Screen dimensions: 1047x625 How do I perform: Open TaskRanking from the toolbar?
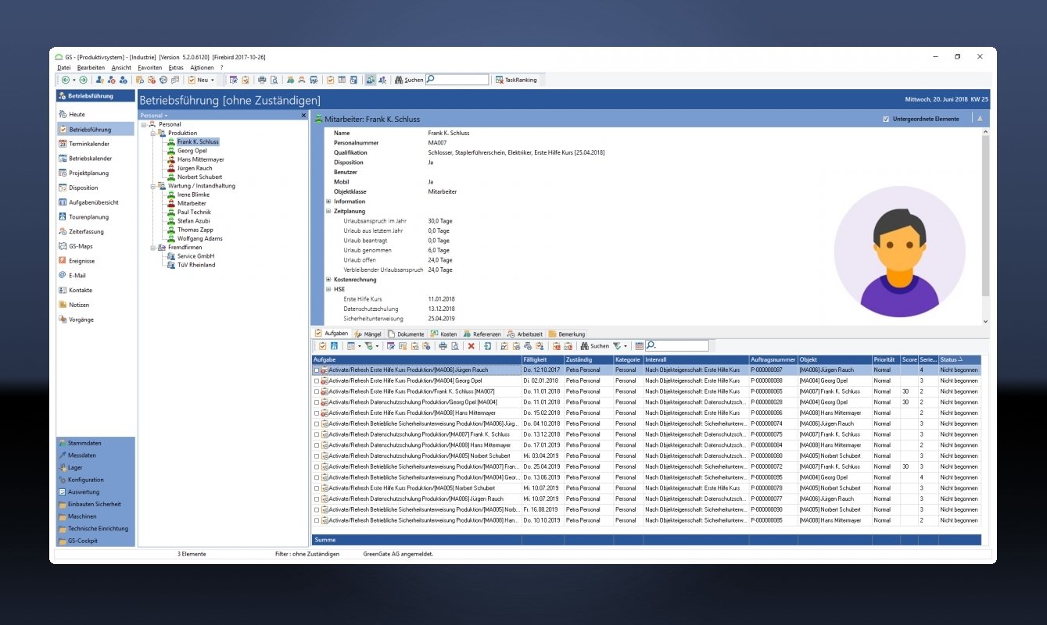point(516,80)
